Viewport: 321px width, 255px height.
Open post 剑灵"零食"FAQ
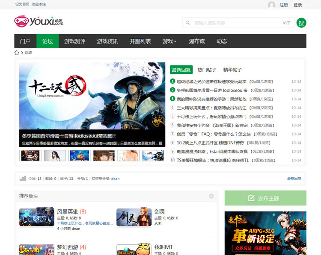[x=214, y=134]
